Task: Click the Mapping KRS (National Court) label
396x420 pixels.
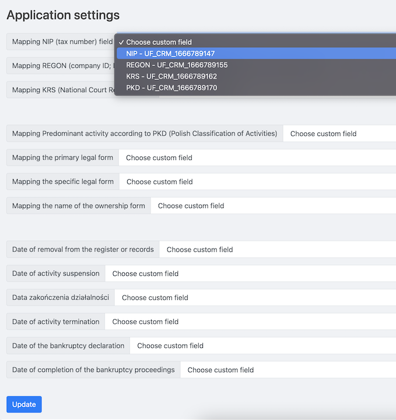Action: coord(61,90)
